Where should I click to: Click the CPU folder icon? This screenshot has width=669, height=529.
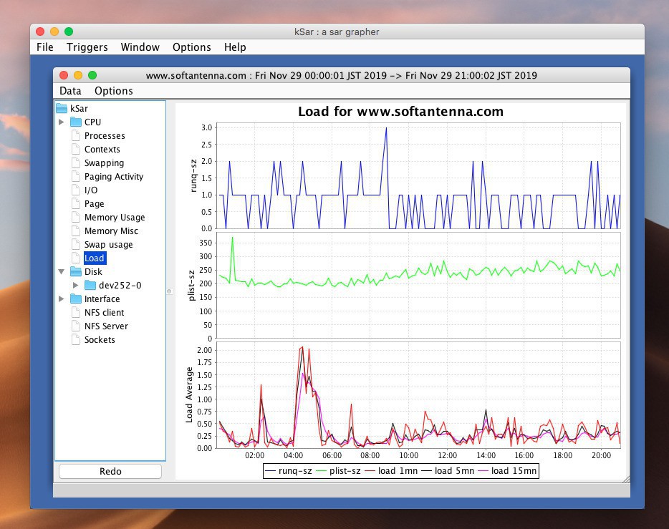[x=76, y=122]
